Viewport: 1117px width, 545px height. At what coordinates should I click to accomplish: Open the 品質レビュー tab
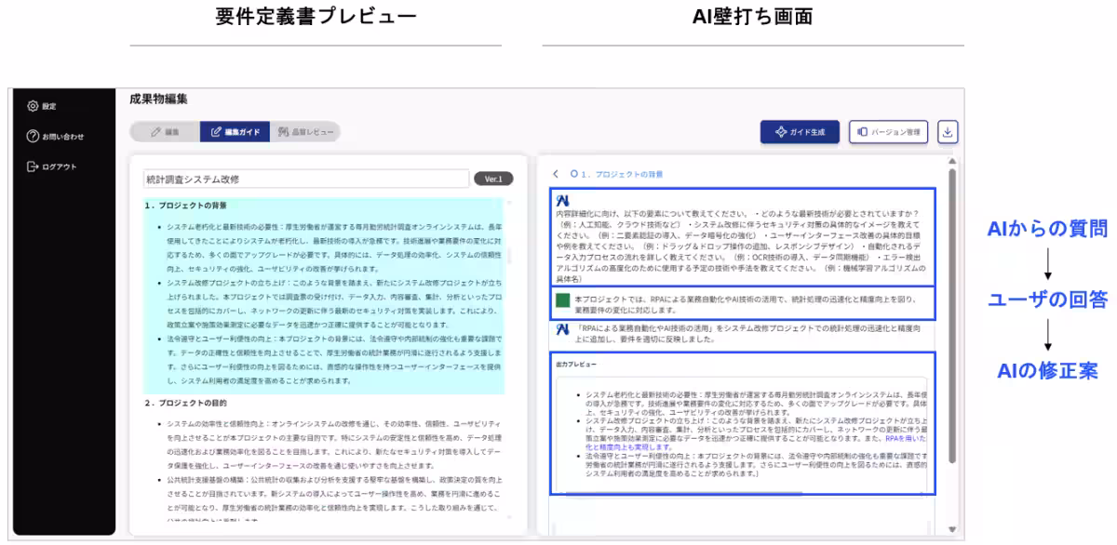304,132
